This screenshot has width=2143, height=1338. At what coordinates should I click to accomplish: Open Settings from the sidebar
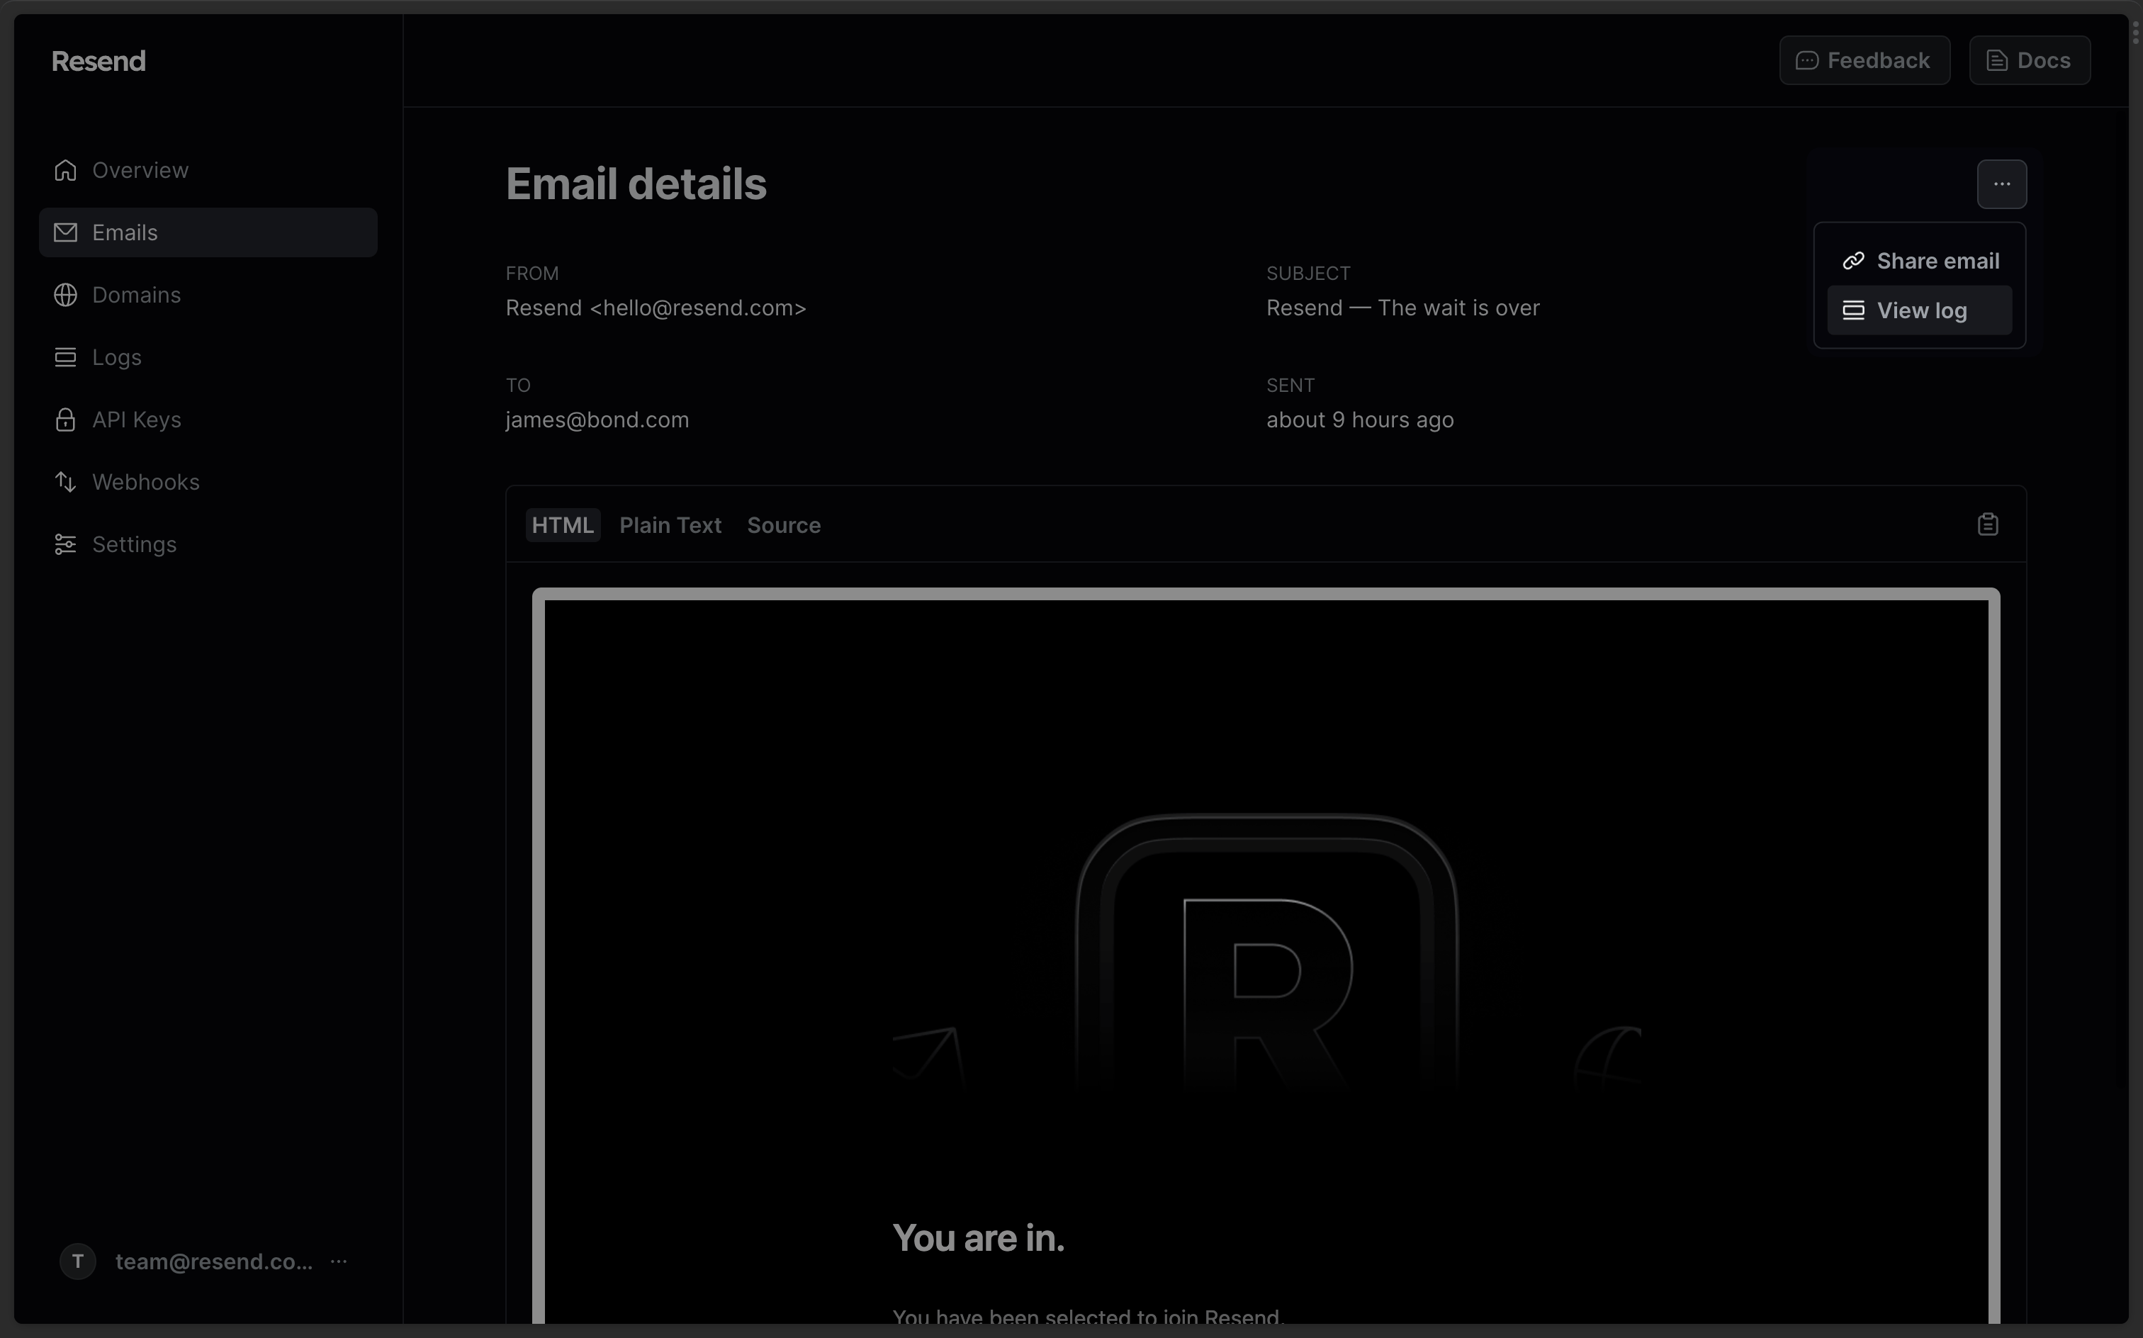(x=208, y=544)
